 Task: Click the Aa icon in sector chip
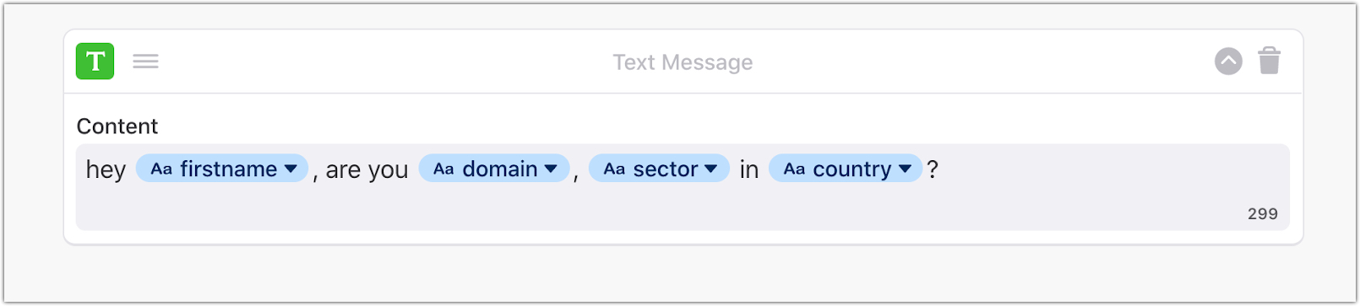point(614,169)
